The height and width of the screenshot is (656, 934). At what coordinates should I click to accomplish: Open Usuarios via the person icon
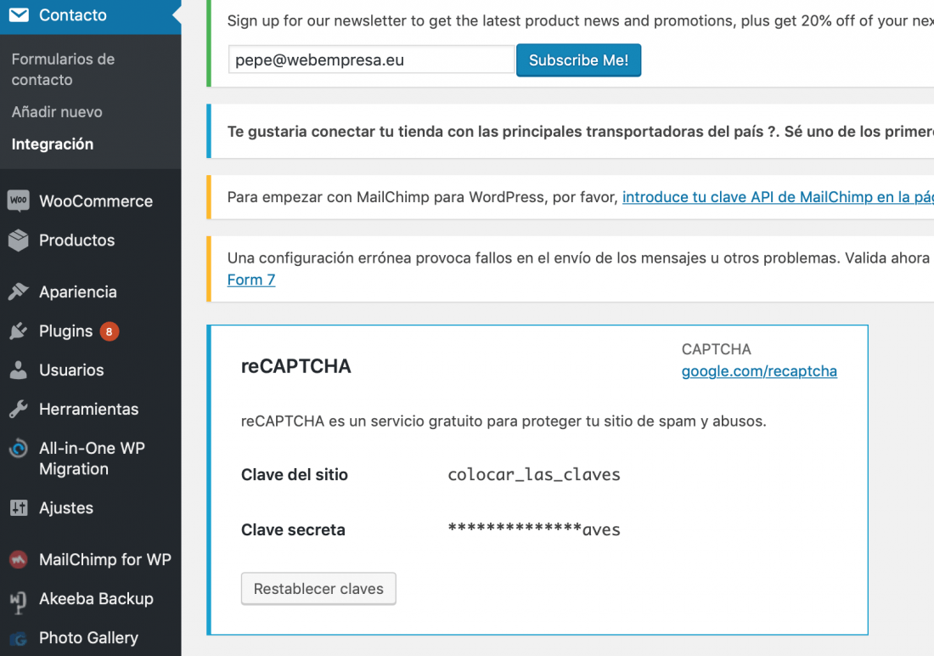click(x=19, y=370)
